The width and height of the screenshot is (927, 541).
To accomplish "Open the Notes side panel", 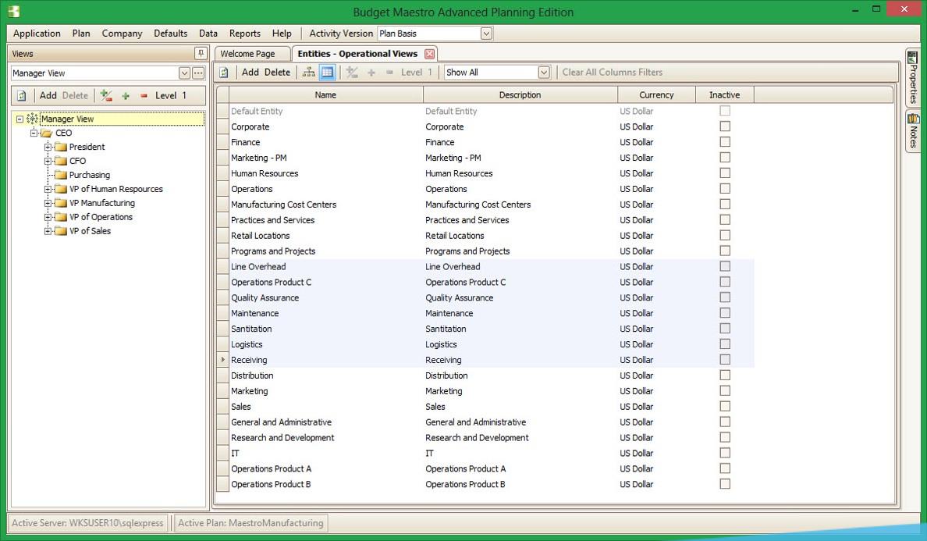I will point(913,130).
